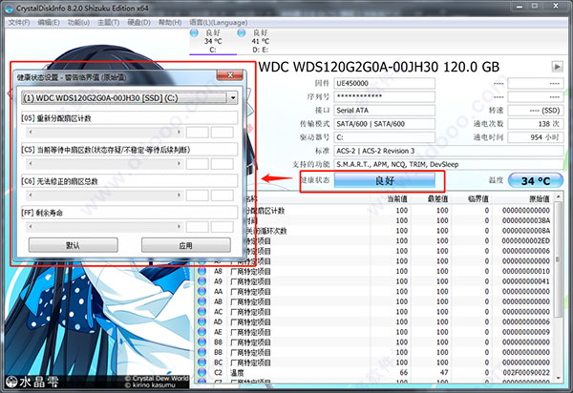Open the 编辑(E) menu
This screenshot has width=573, height=393.
click(49, 22)
